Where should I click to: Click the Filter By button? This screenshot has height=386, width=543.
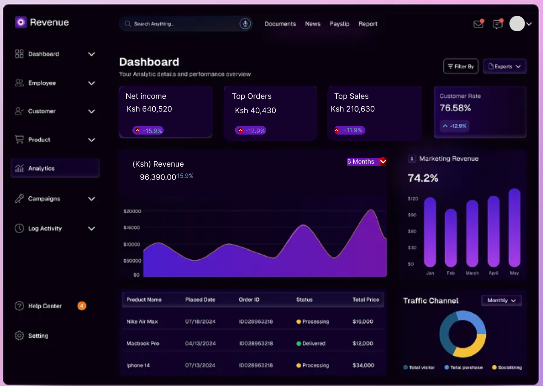(460, 66)
